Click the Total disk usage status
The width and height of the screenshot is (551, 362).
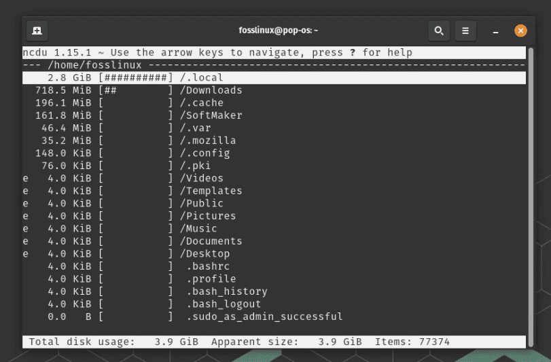tap(113, 342)
